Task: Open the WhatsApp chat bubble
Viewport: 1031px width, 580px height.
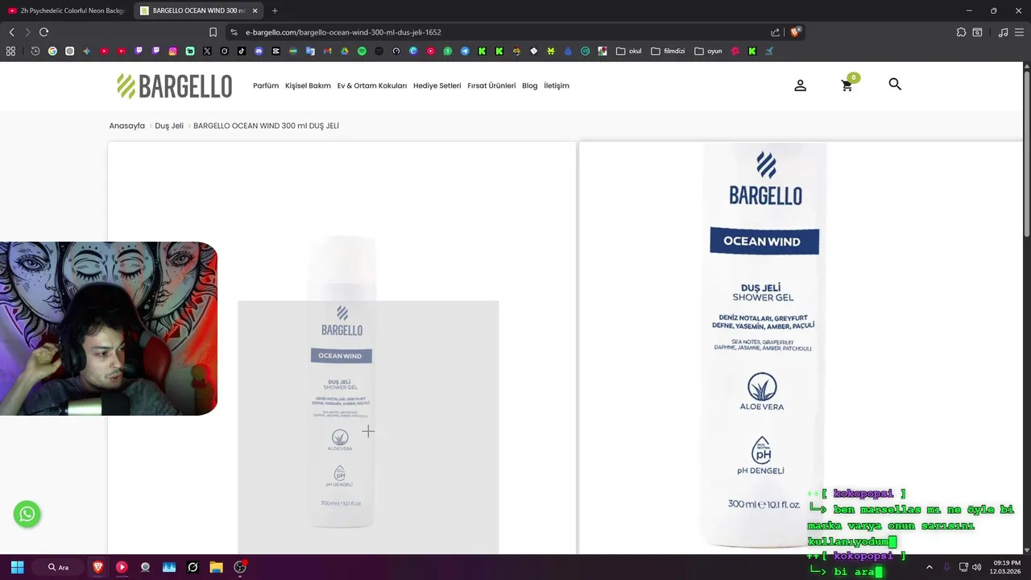Action: (x=27, y=514)
